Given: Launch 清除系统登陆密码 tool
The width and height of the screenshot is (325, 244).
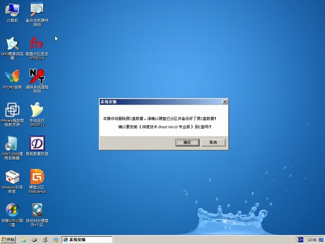Looking at the screenshot, I should coord(37,76).
